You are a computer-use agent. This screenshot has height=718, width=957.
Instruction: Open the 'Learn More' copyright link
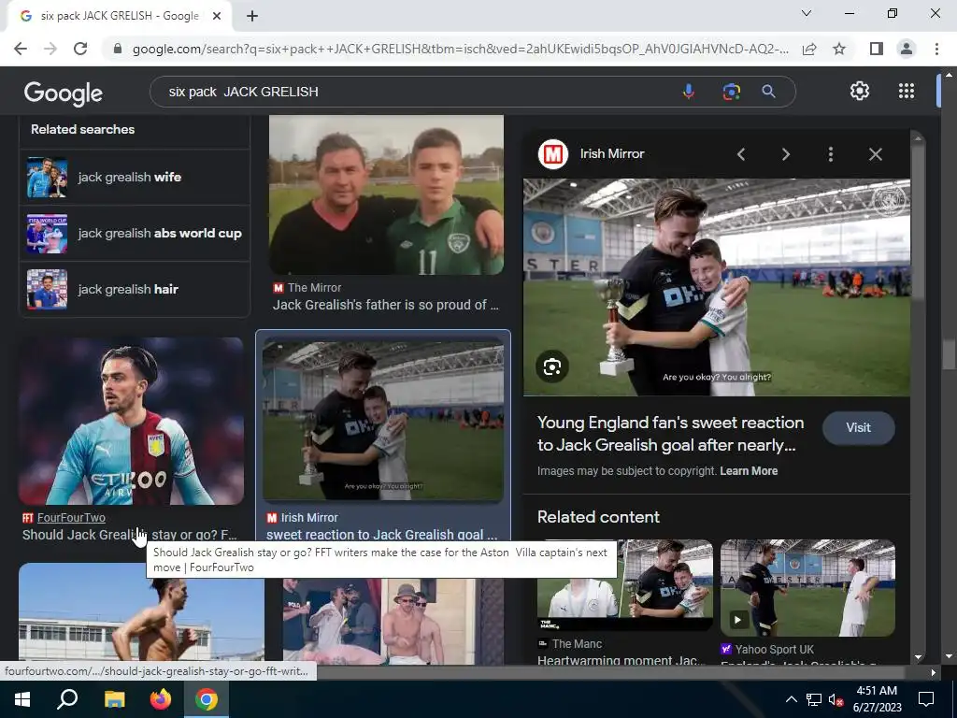point(749,471)
